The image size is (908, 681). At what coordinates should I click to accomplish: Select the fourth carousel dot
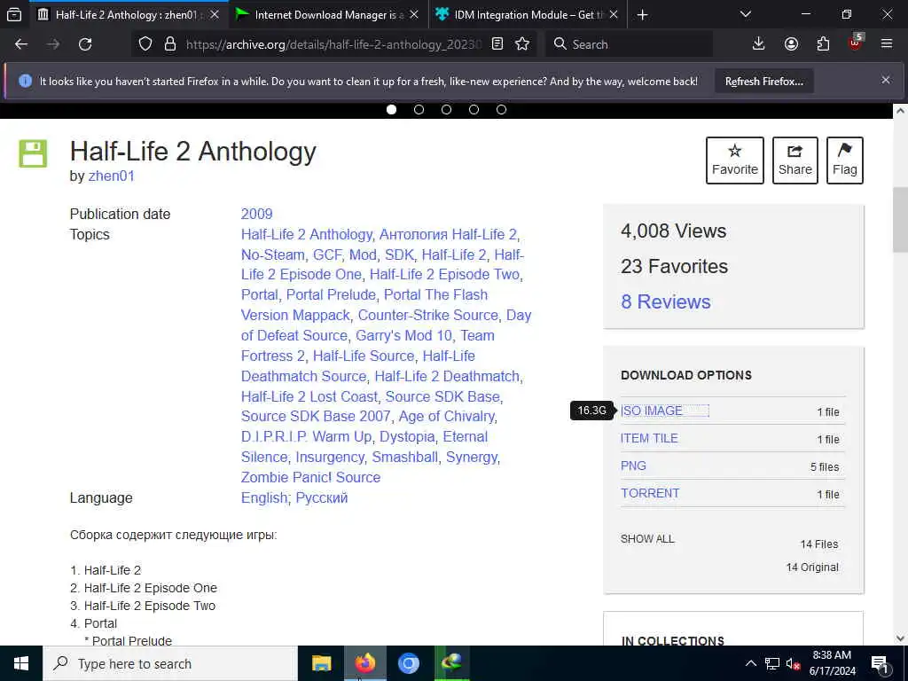click(x=474, y=109)
